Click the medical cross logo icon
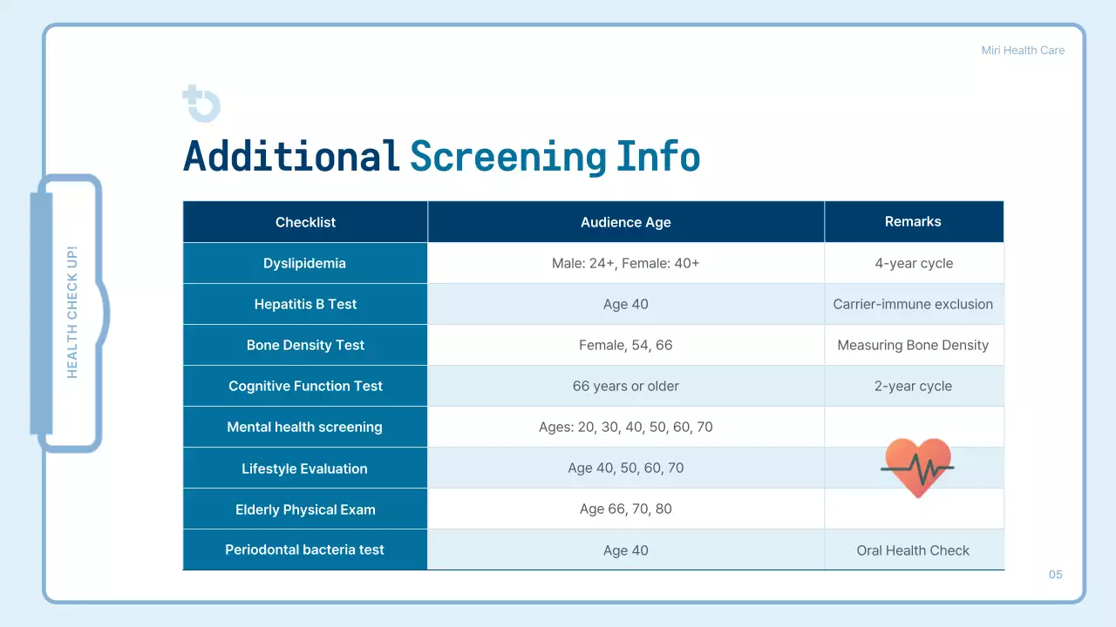 [x=201, y=104]
